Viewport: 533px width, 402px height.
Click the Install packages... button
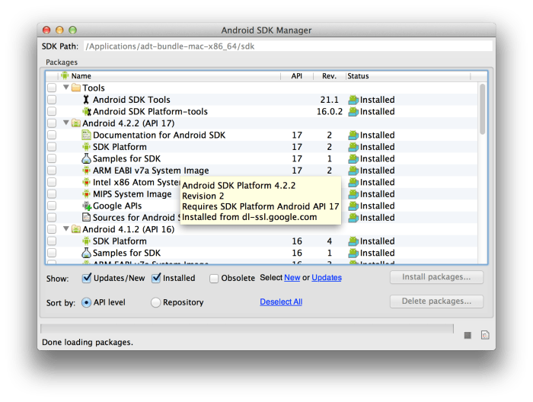click(x=436, y=277)
